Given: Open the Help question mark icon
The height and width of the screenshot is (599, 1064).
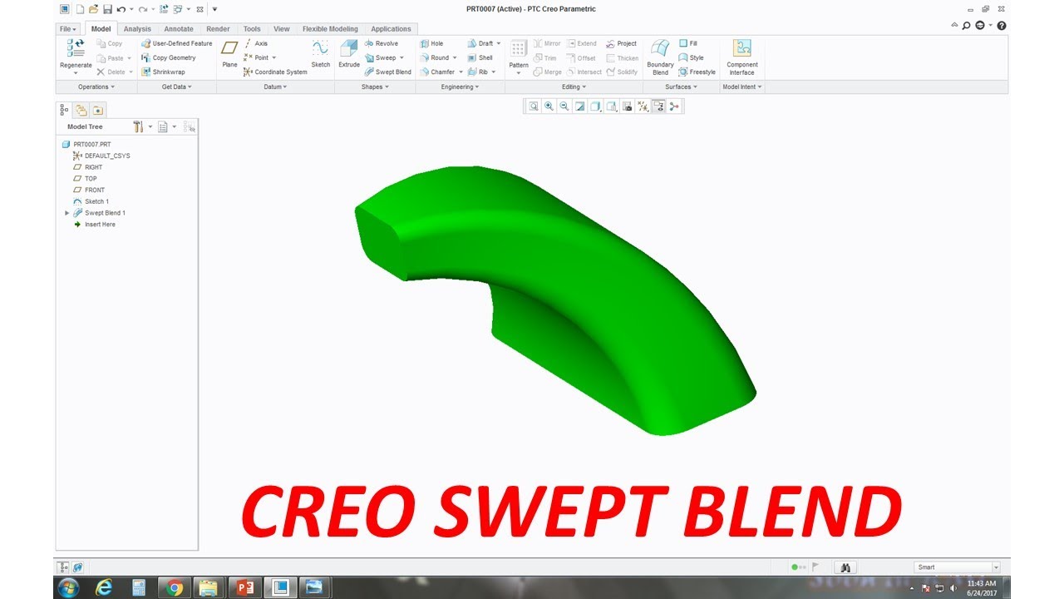Looking at the screenshot, I should (x=1002, y=26).
